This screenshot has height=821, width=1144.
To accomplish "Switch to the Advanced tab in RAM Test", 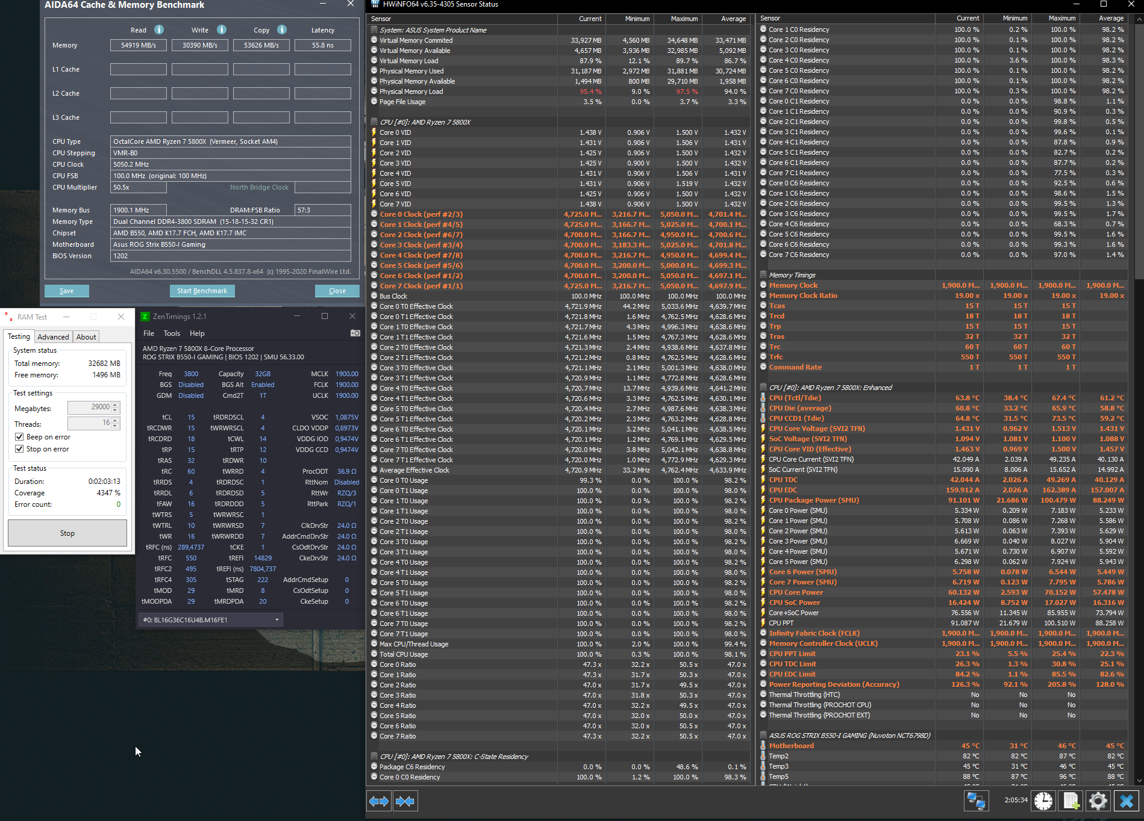I will point(53,337).
